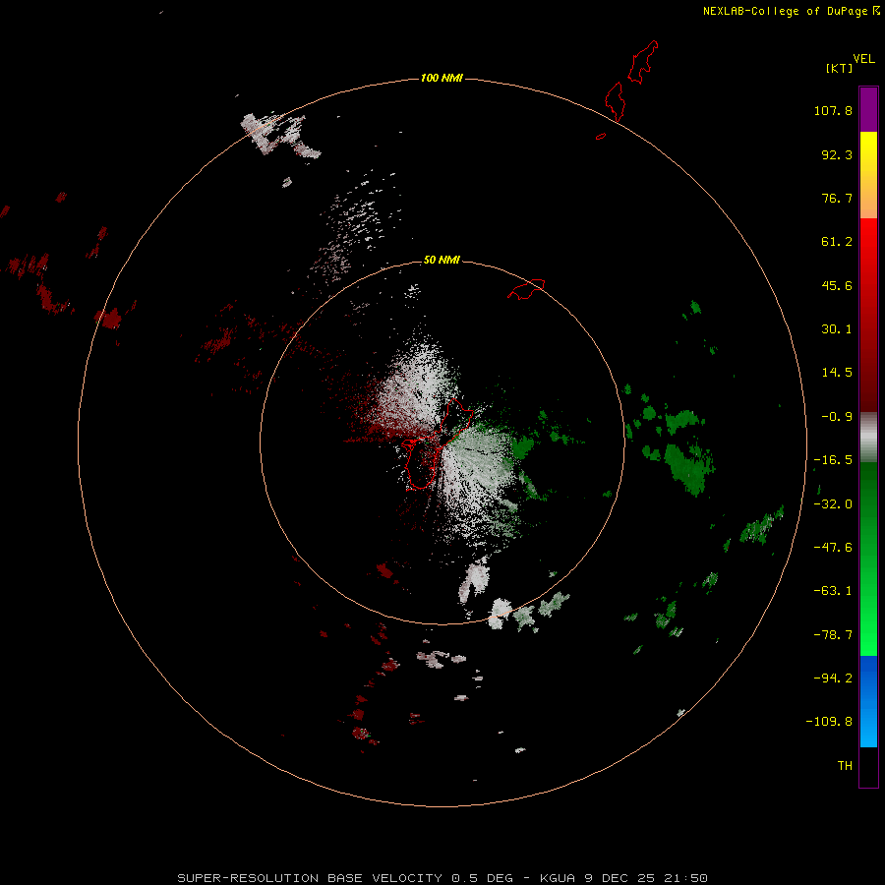Click the -16.5 velocity legend value
Image resolution: width=885 pixels, height=885 pixels.
click(x=833, y=460)
